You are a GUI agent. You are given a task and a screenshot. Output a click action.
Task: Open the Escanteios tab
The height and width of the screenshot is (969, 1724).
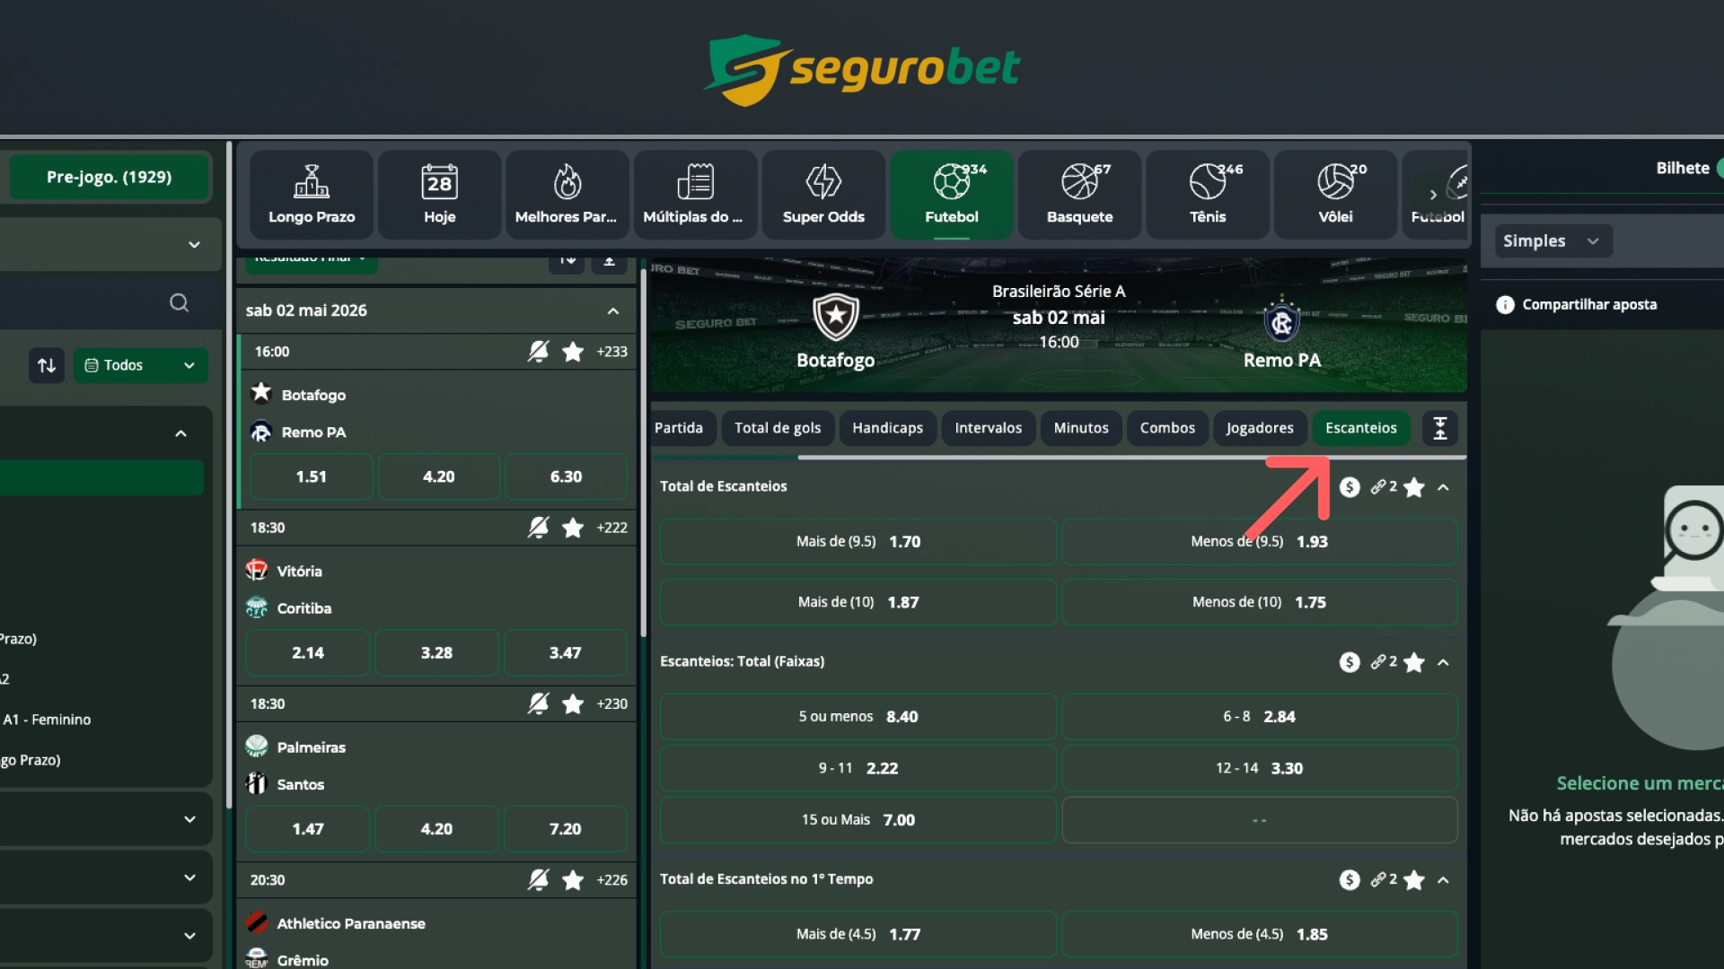[x=1361, y=428]
